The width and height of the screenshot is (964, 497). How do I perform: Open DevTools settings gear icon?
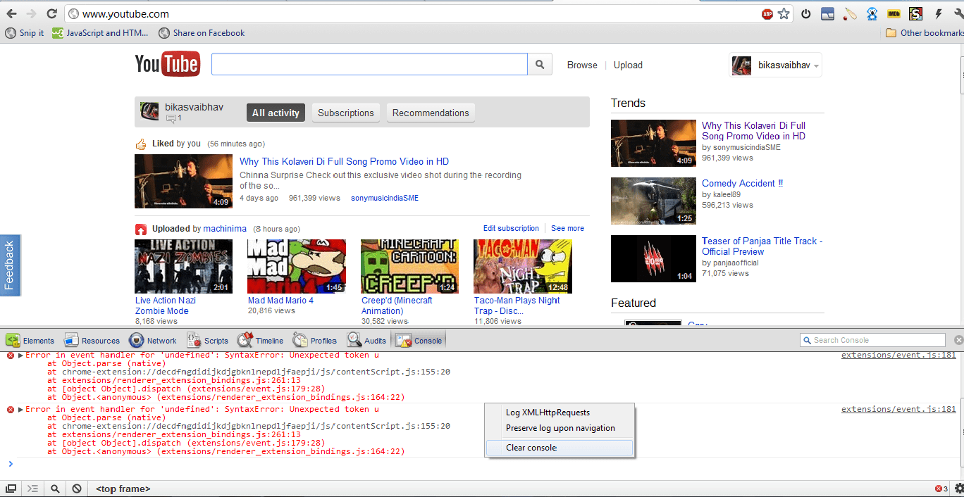958,489
